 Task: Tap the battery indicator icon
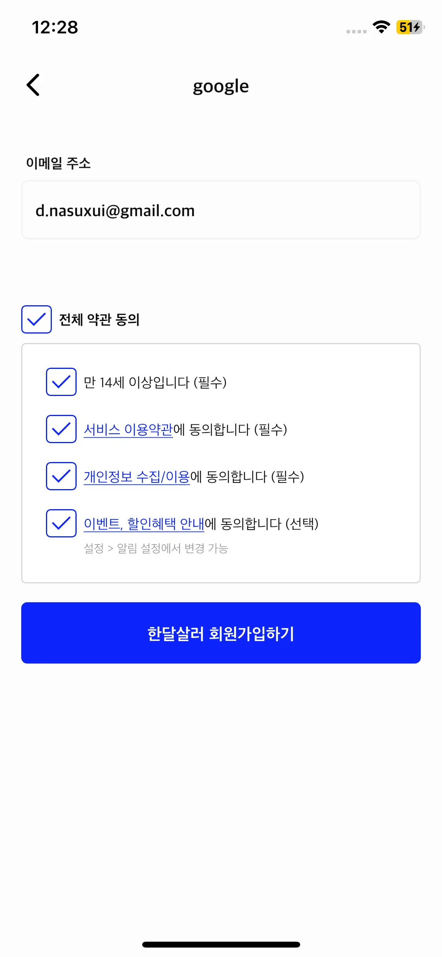410,27
